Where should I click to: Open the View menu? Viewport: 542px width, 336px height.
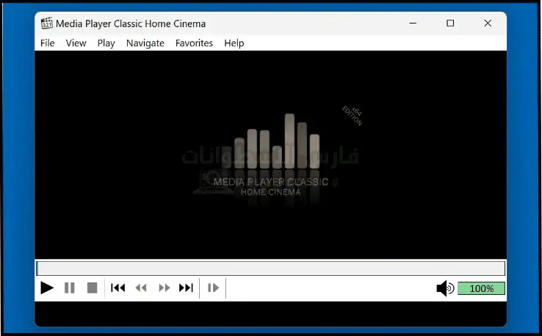tap(76, 43)
